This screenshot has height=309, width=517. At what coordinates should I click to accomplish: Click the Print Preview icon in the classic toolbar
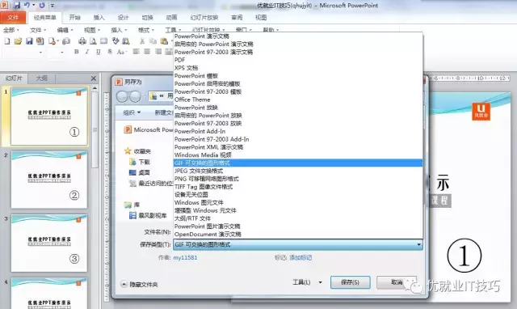[x=94, y=41]
